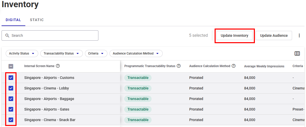The height and width of the screenshot is (127, 306).
Task: Expand the Criteria filter dropdown
Action: [x=96, y=53]
